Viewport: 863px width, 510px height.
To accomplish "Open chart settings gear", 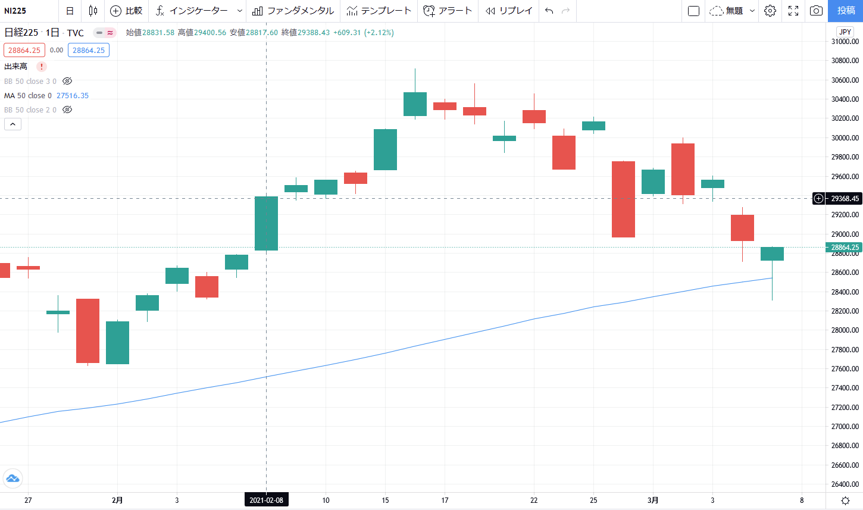I will 770,11.
